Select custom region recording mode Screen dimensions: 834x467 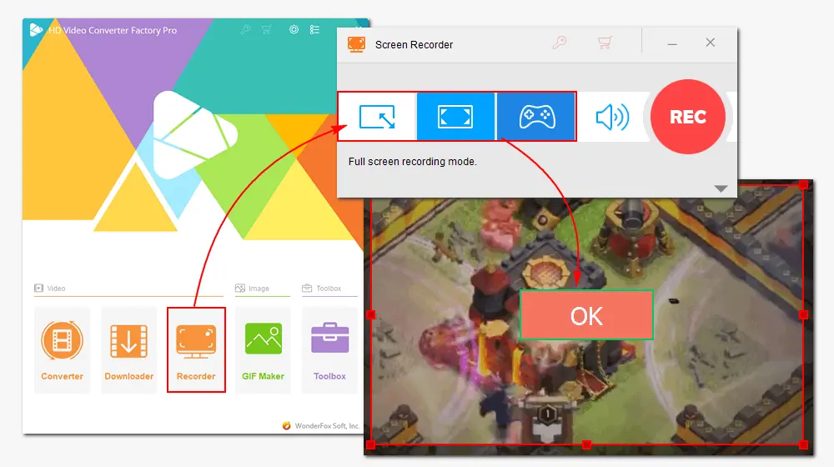click(377, 117)
